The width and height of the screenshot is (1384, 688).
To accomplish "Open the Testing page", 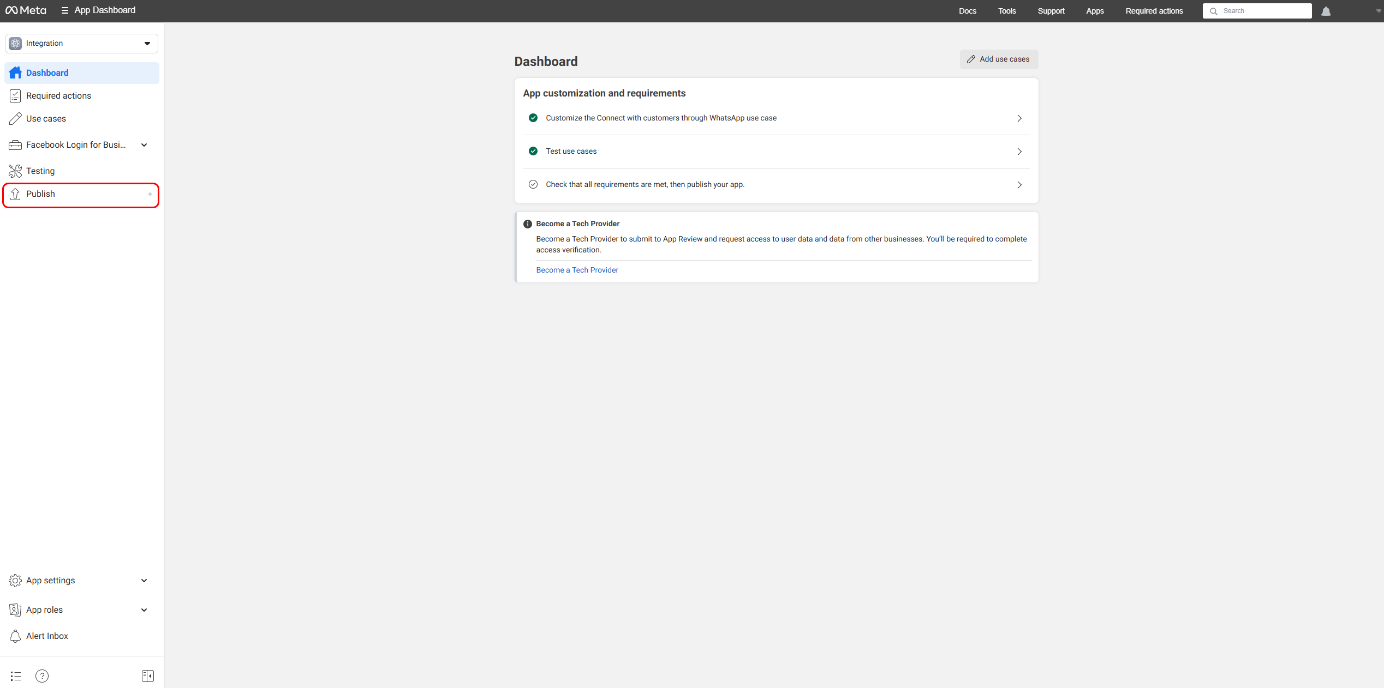I will (82, 171).
